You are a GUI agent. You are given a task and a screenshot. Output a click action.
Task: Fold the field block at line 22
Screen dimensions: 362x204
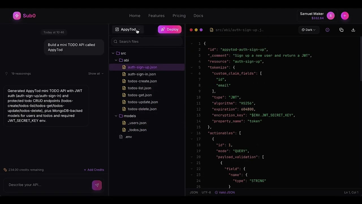click(192, 169)
